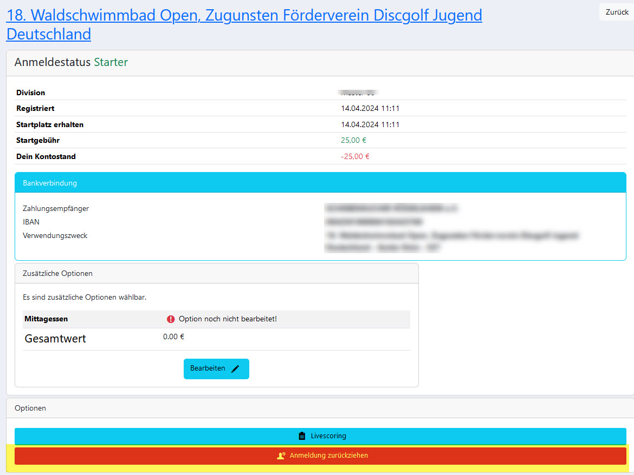The width and height of the screenshot is (634, 475).
Task: Click the Zusätzliche Optionen panel header
Action: [x=216, y=274]
